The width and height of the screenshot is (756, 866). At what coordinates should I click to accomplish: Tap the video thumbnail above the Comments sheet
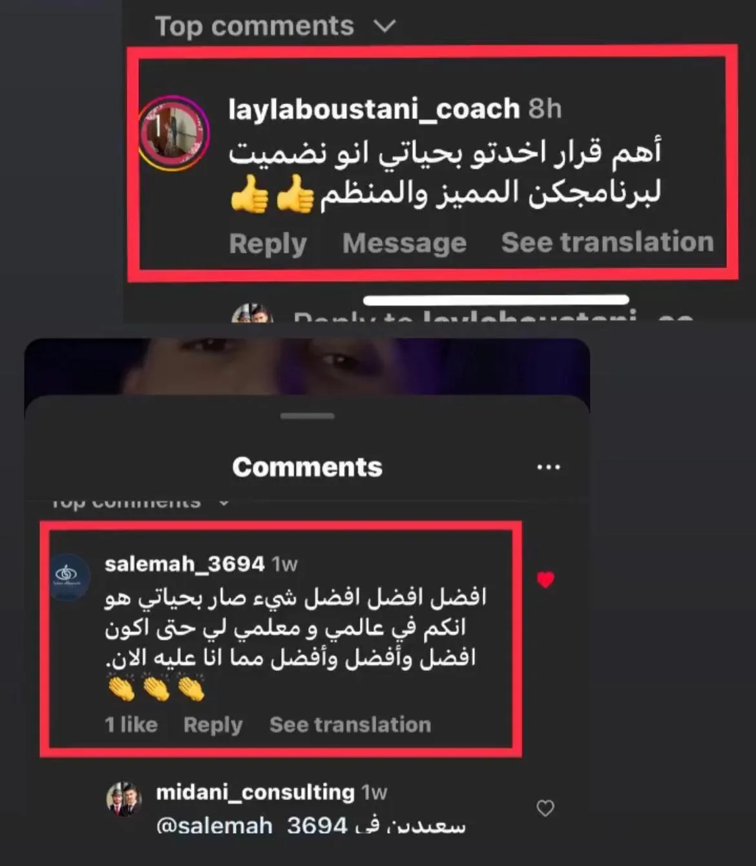307,366
